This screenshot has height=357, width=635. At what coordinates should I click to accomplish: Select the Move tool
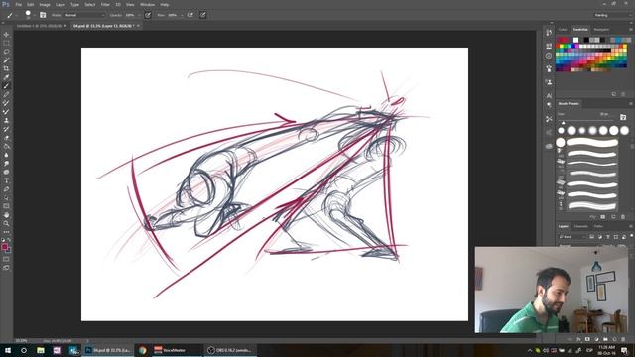coord(6,35)
